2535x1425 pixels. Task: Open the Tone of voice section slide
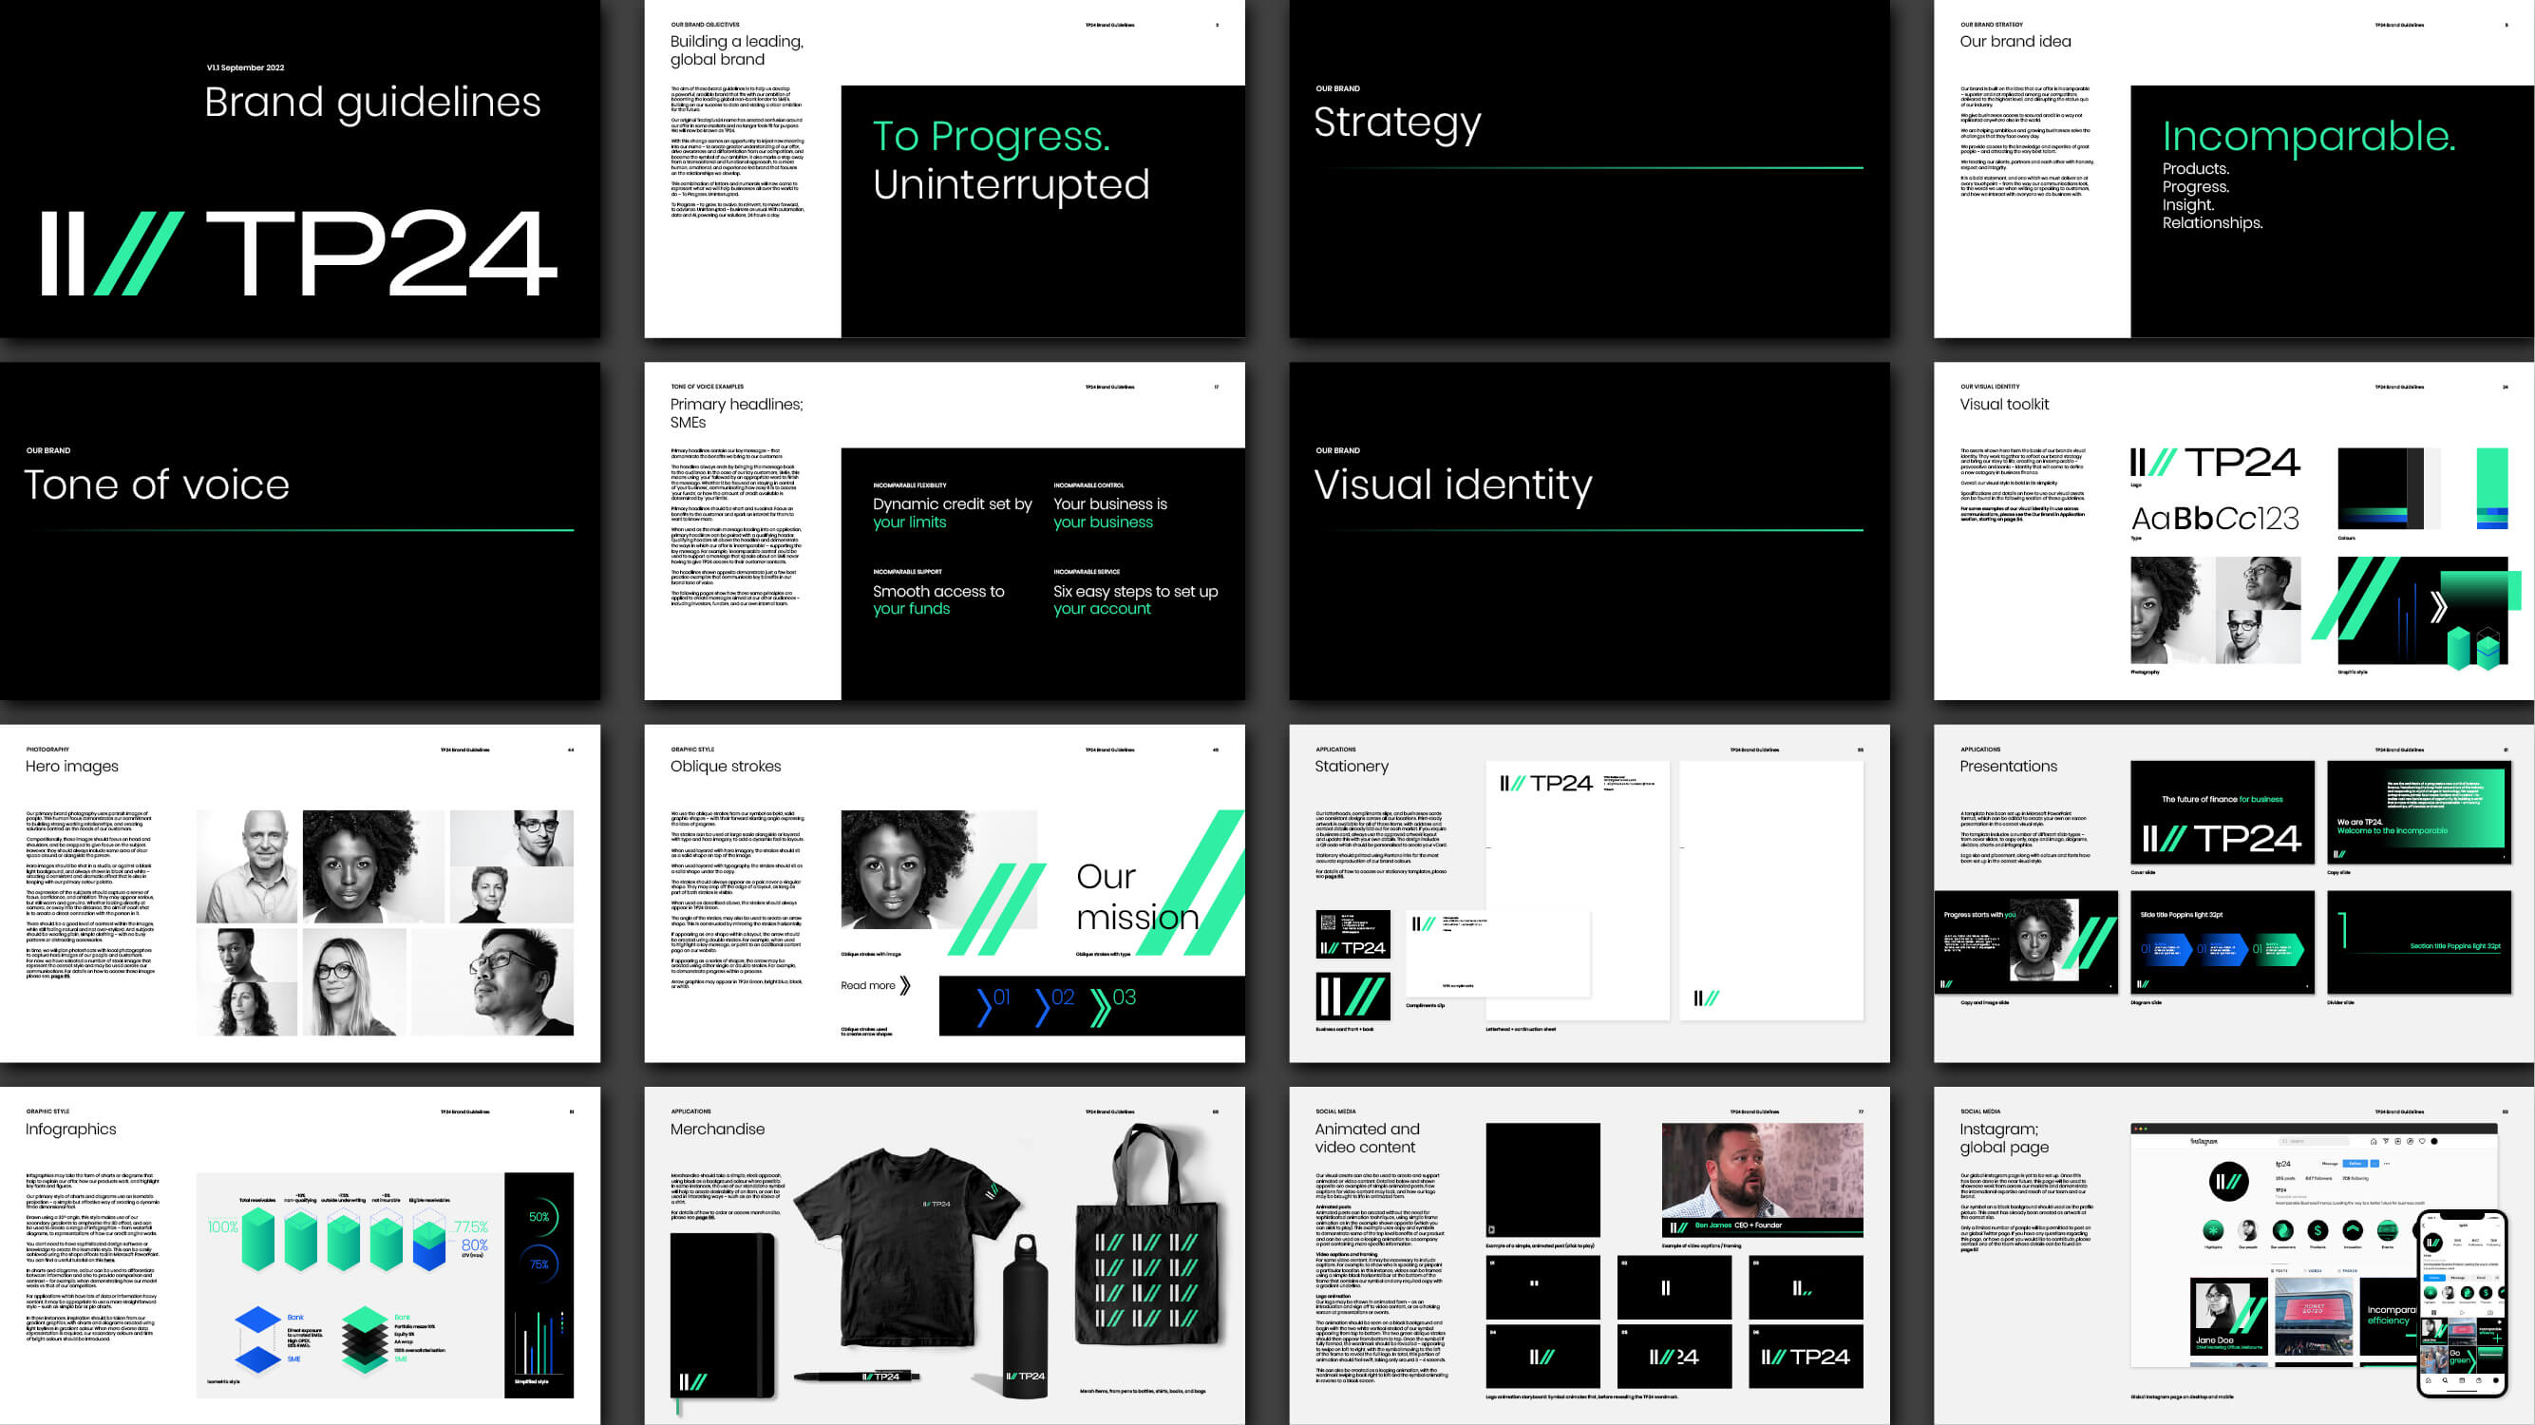(299, 531)
